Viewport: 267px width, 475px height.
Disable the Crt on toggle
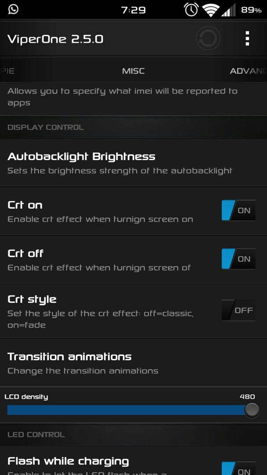238,210
